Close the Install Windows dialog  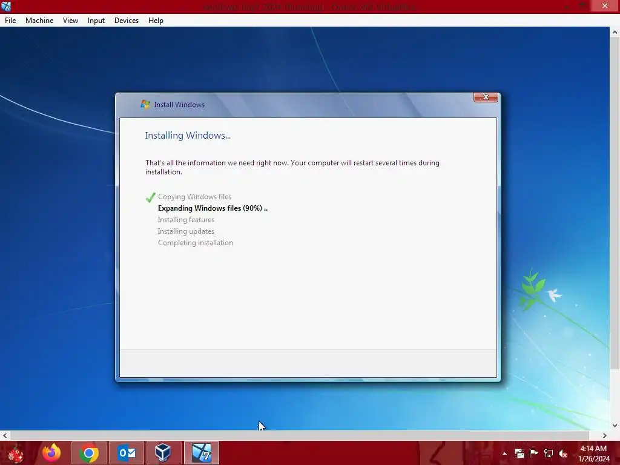pos(486,97)
